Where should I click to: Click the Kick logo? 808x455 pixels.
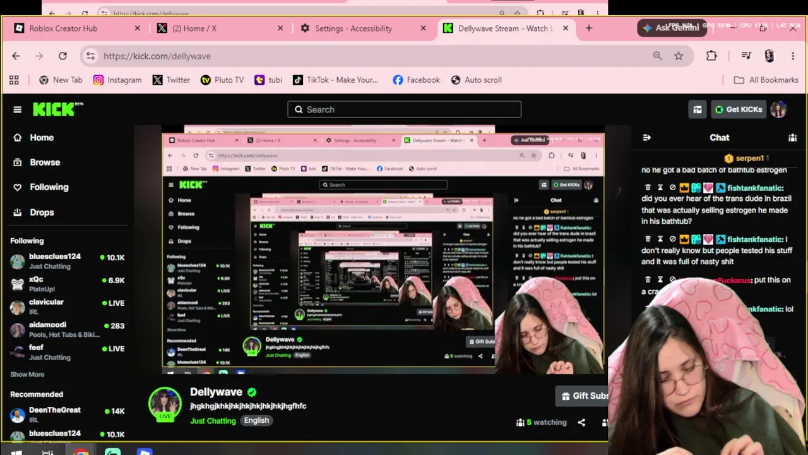(x=57, y=109)
